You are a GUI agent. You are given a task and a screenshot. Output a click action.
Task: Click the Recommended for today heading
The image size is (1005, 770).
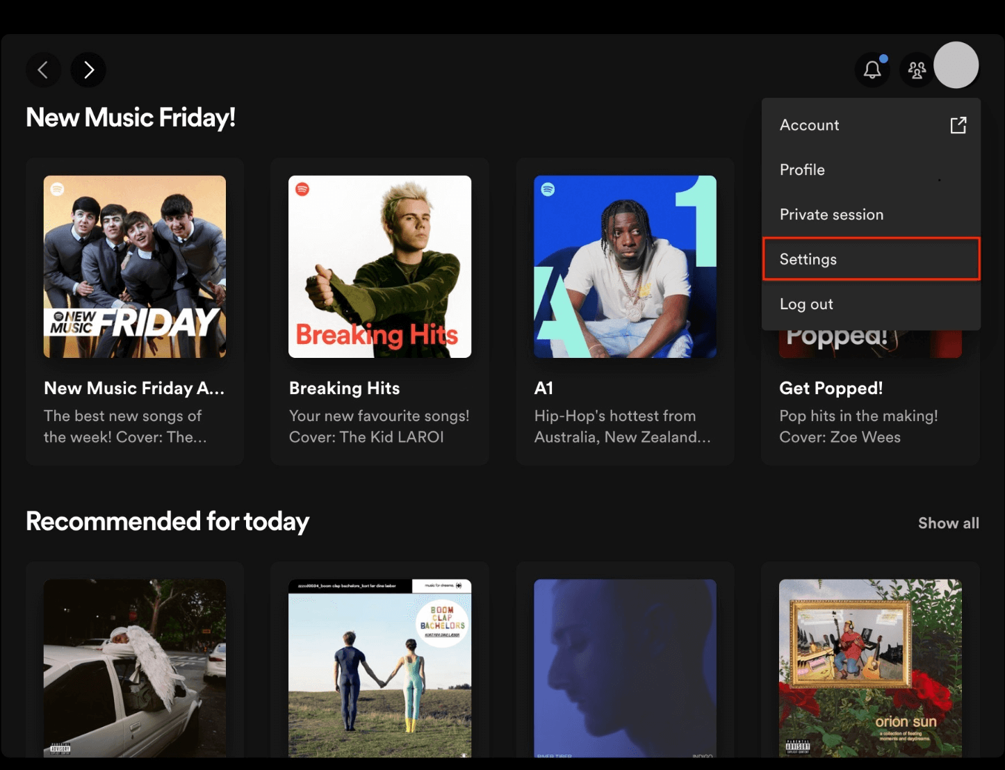point(167,521)
